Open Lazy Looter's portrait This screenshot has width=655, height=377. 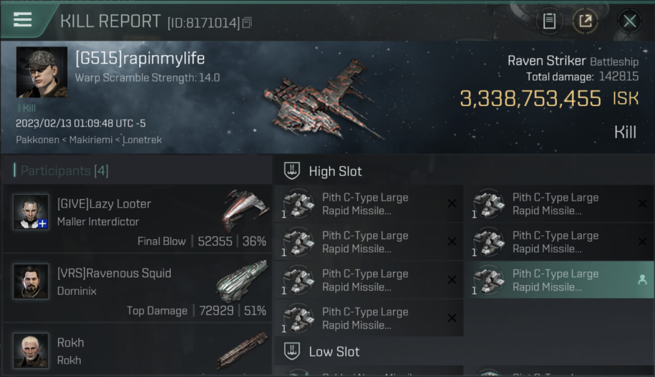point(31,212)
